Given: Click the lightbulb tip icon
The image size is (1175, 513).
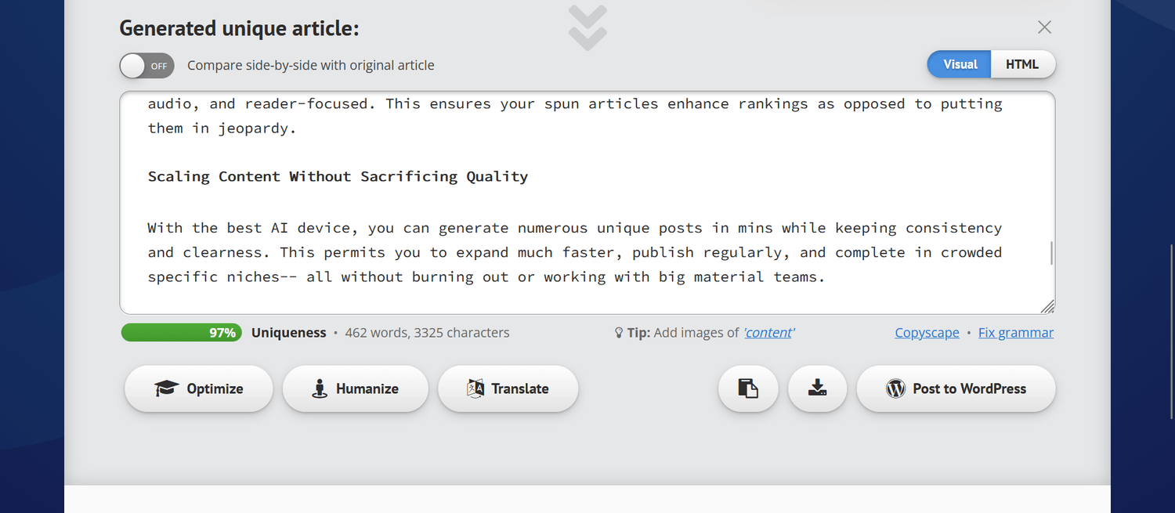Looking at the screenshot, I should coord(619,333).
